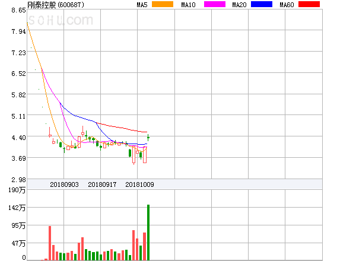Click the price axis value 4.40

click(x=18, y=138)
